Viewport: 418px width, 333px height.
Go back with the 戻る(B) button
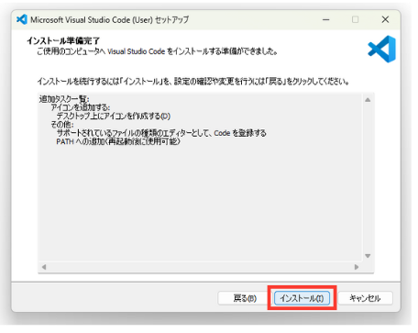pos(245,298)
